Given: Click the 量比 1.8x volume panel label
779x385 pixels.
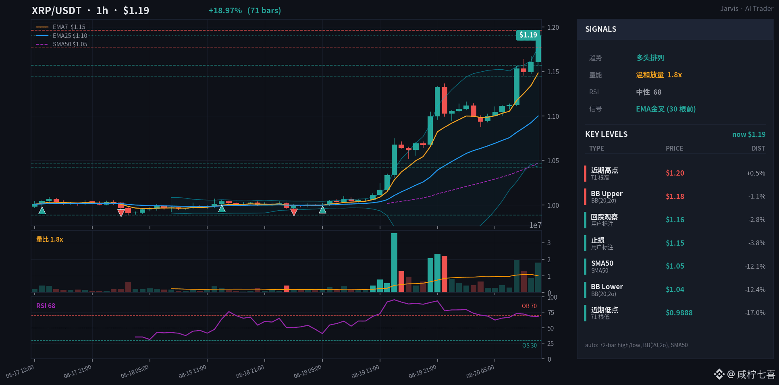Looking at the screenshot, I should point(50,239).
